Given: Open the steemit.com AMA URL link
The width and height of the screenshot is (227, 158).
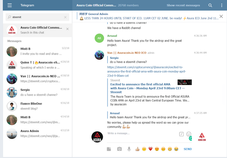Looking at the screenshot, I should 147,71.
